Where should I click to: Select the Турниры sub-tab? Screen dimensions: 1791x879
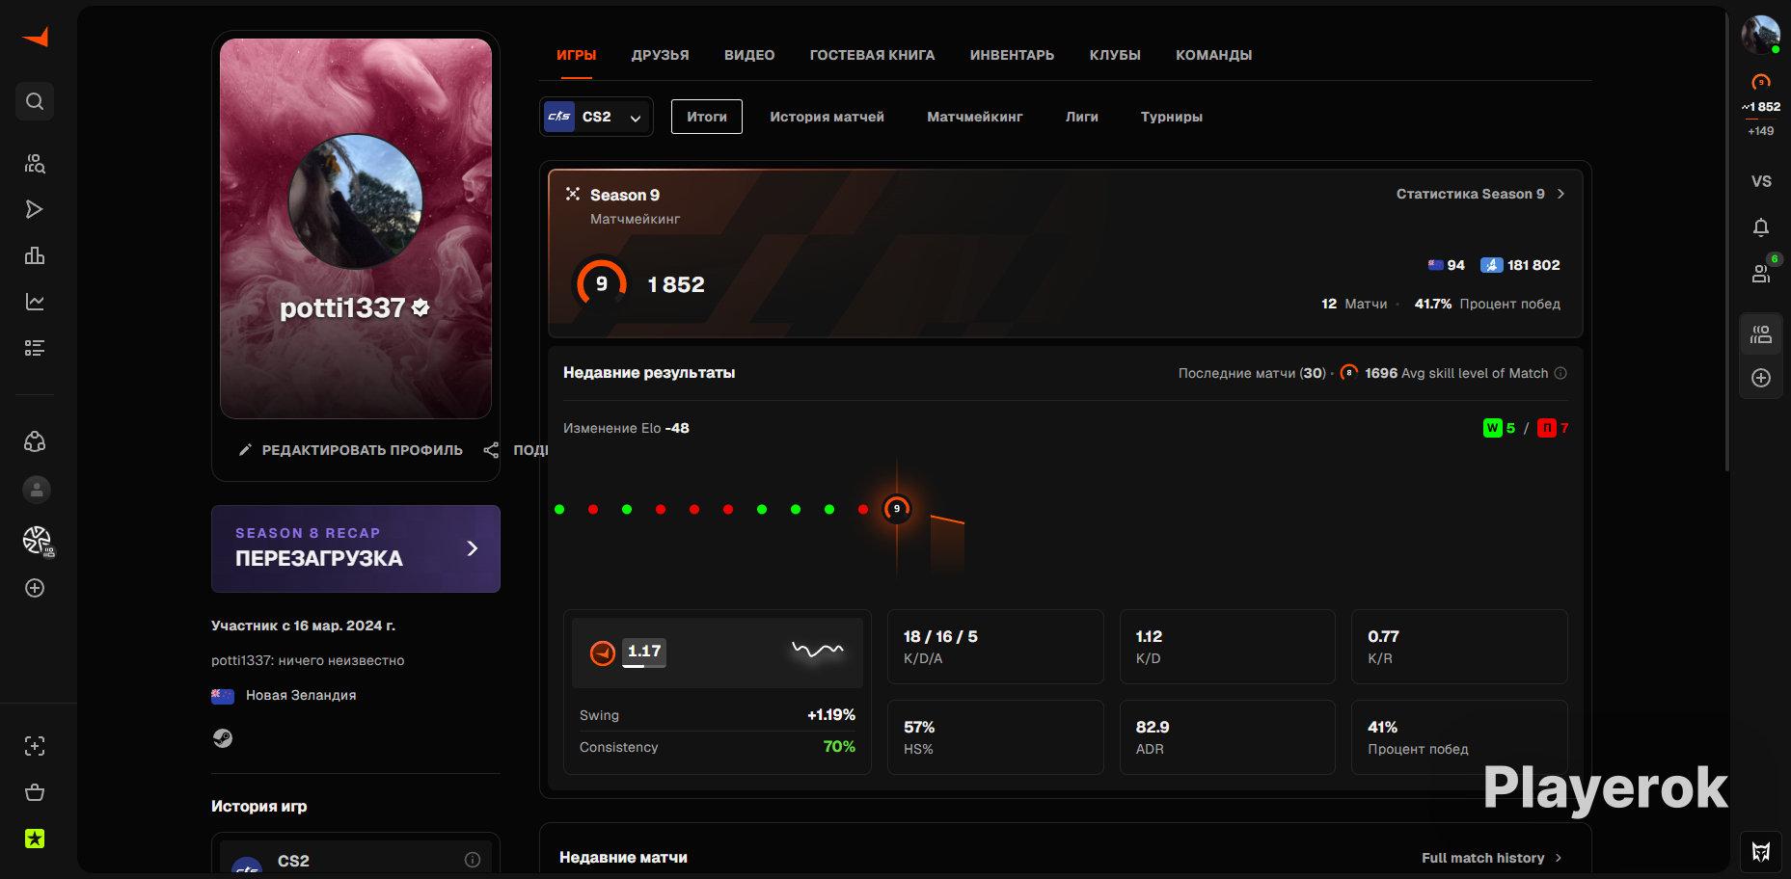pyautogui.click(x=1172, y=117)
